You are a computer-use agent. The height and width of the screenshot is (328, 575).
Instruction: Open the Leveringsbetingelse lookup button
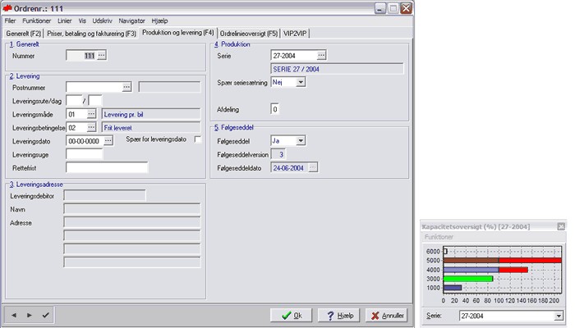click(91, 128)
